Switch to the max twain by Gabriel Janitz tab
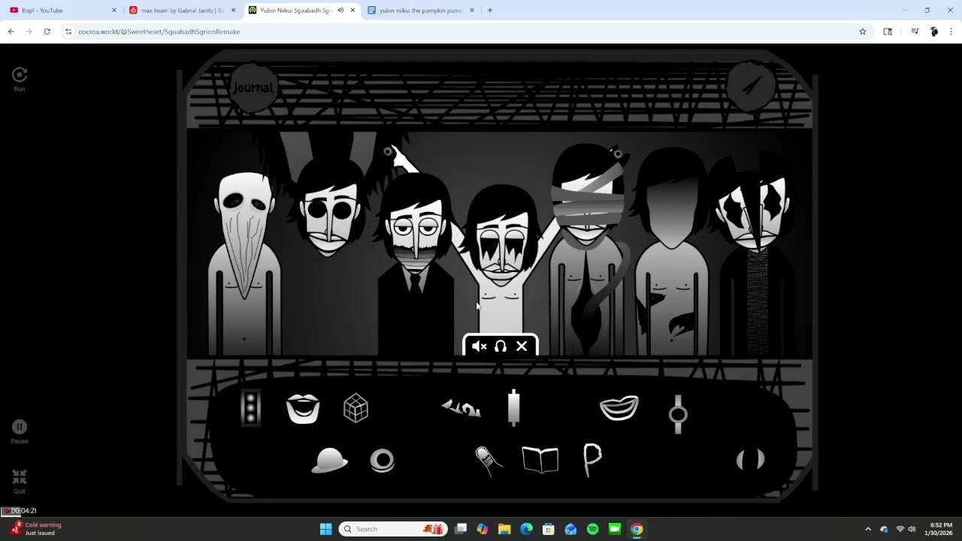The height and width of the screenshot is (541, 962). pyautogui.click(x=183, y=11)
